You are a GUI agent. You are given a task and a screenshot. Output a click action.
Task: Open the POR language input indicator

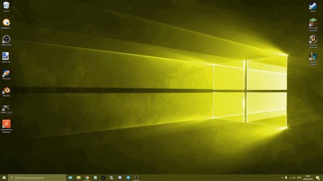[299, 177]
